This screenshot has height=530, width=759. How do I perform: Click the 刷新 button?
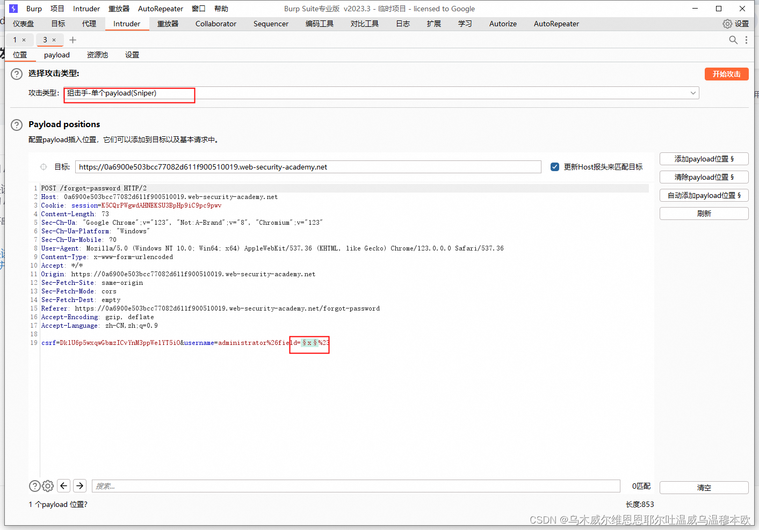tap(704, 214)
